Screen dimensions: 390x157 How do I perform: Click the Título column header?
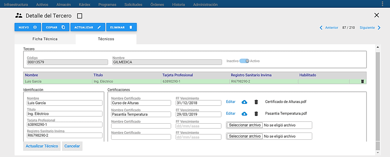[x=98, y=75]
